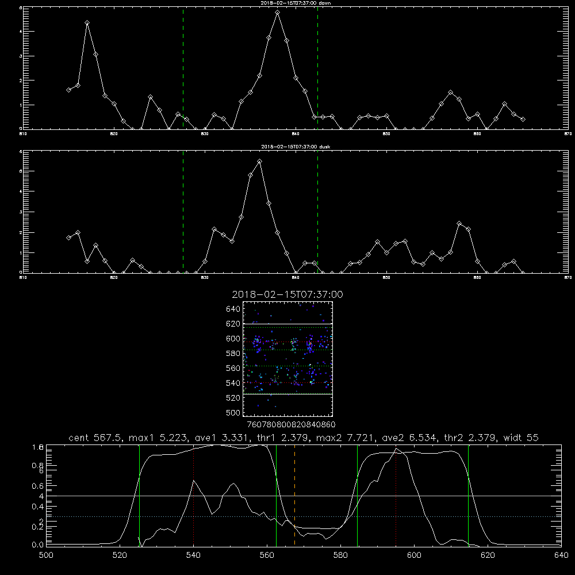
Task: Click the red dotted line at 540 in bottom plot
Action: [x=194, y=496]
